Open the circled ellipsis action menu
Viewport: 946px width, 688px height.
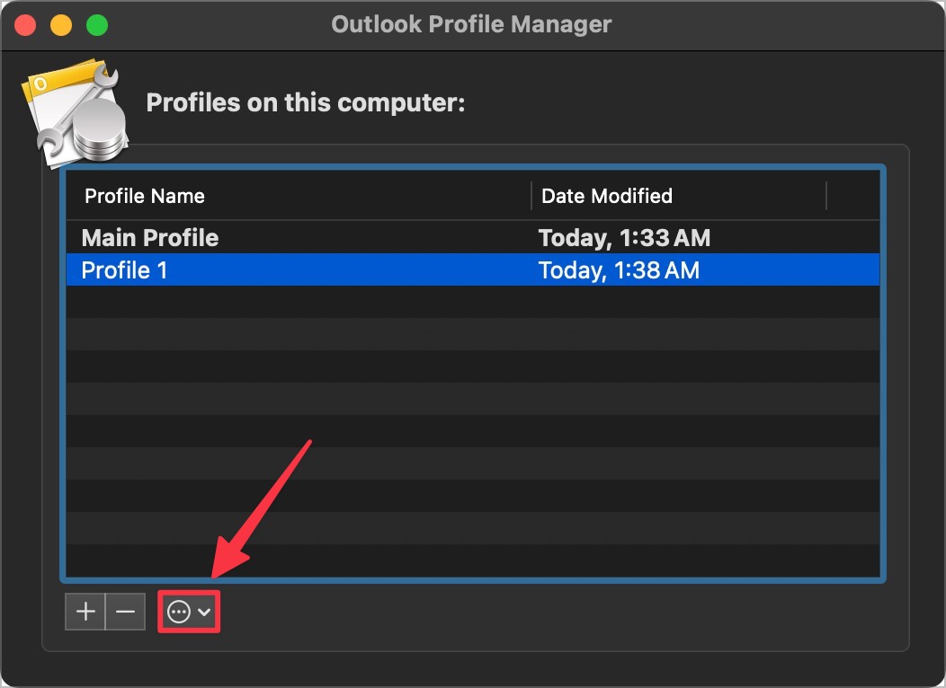coord(180,613)
